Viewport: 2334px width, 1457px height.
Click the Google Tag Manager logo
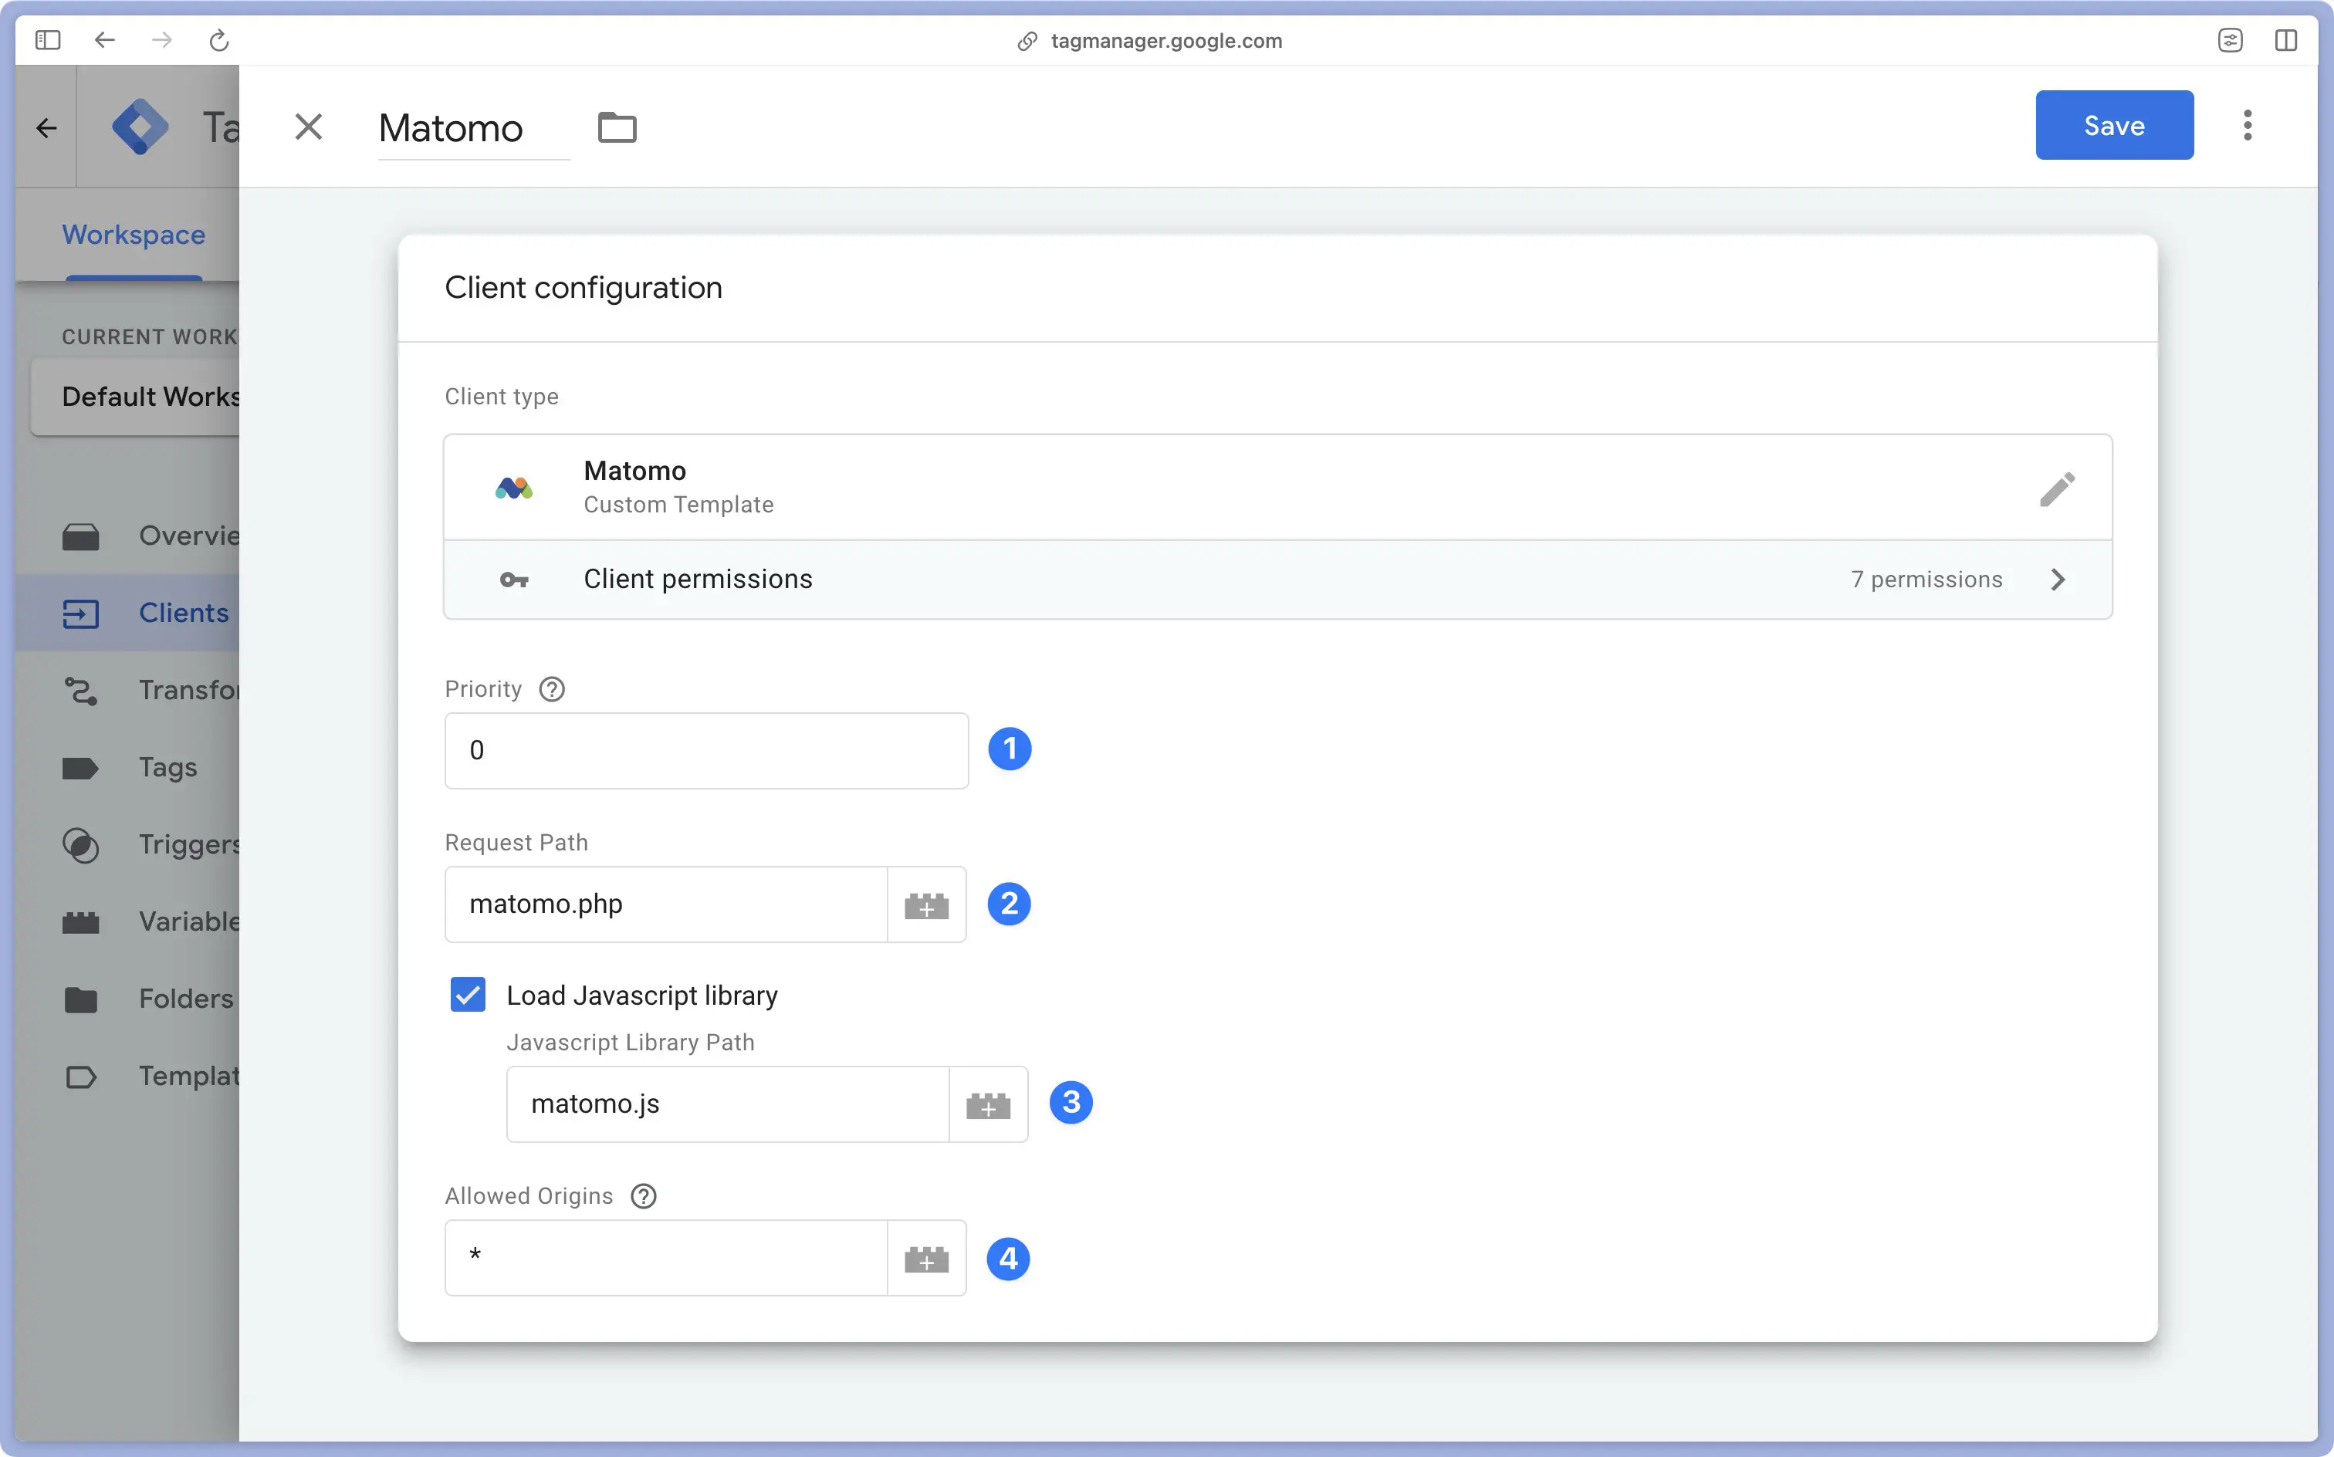click(140, 127)
